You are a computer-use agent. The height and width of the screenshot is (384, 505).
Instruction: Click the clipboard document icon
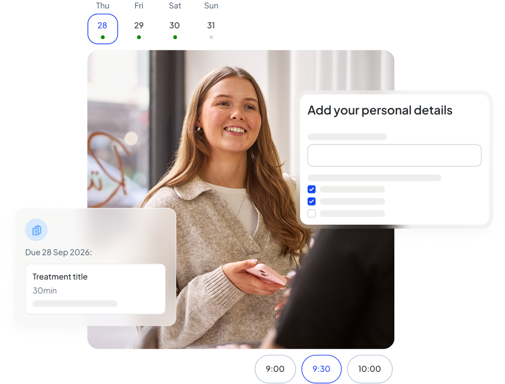[37, 230]
